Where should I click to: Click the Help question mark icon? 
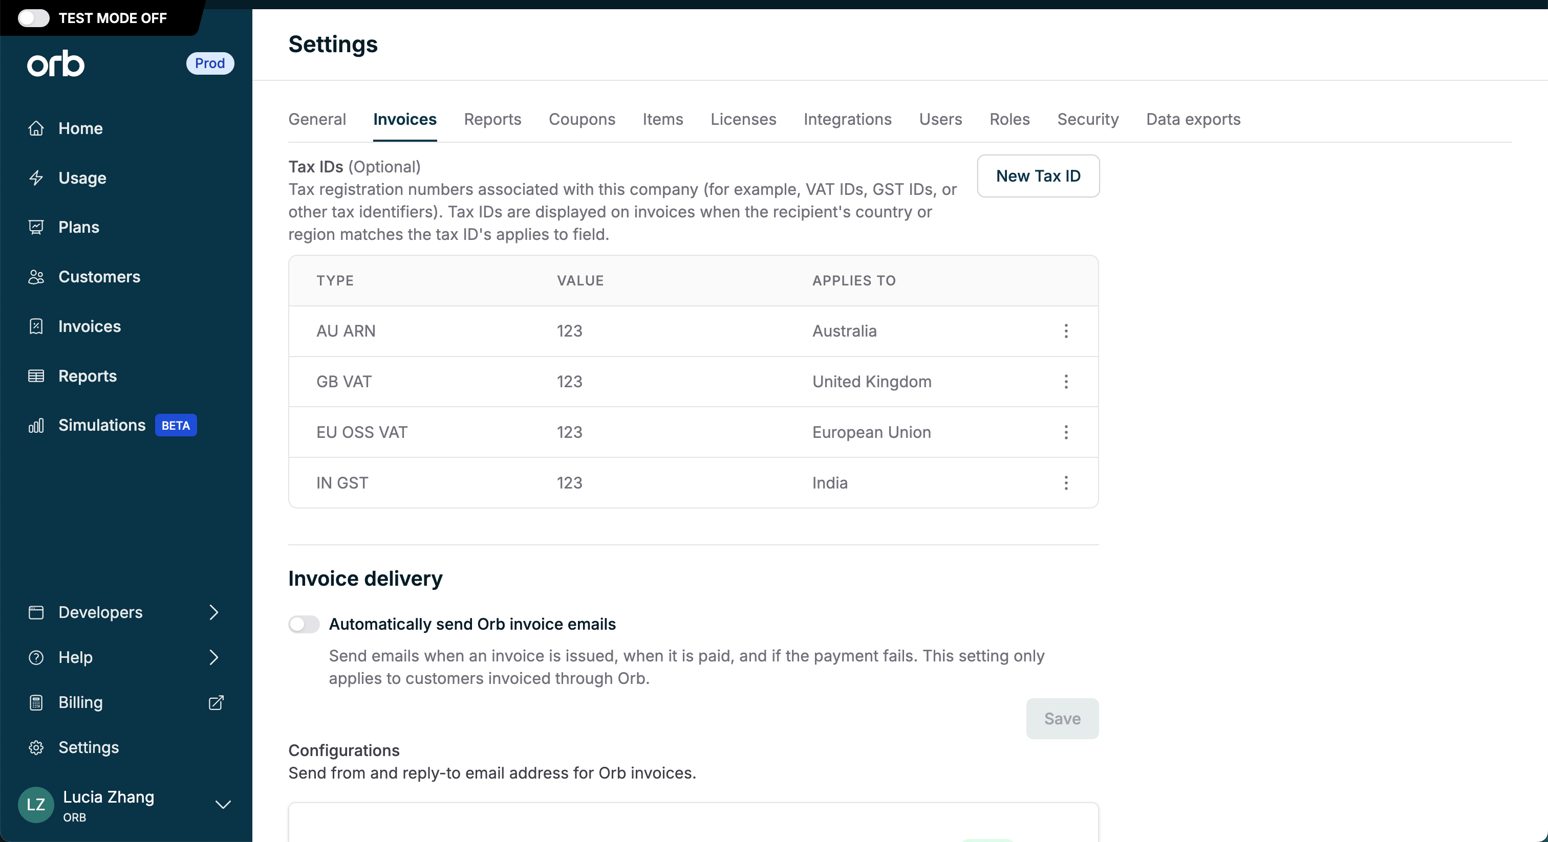click(x=36, y=657)
